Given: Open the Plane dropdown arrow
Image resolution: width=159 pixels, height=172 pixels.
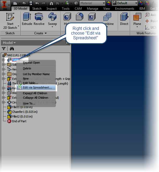Looking at the screenshot, I should pyautogui.click(x=137, y=27).
